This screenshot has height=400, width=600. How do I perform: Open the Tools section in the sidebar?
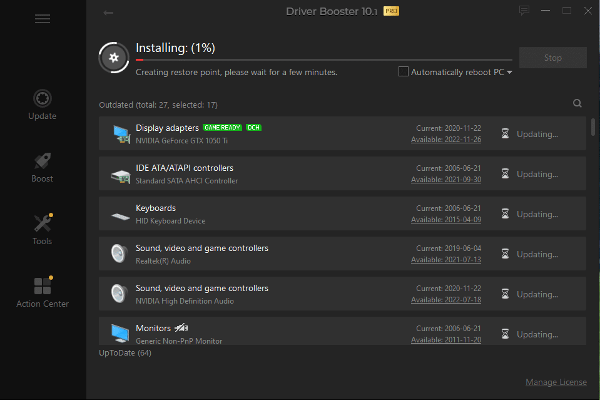[x=42, y=229]
